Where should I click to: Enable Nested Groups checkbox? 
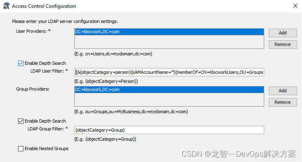tap(21, 148)
